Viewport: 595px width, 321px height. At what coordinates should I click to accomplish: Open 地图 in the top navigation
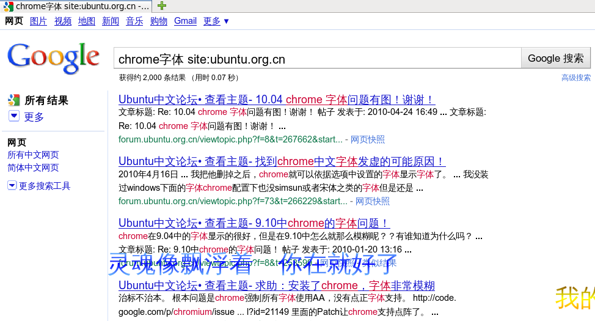click(87, 21)
